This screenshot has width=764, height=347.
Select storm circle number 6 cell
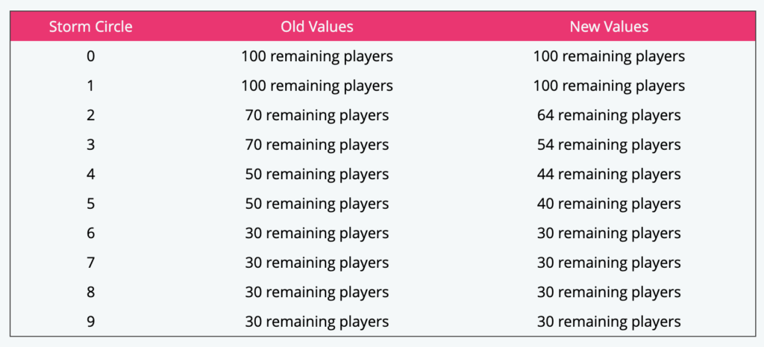tap(90, 233)
